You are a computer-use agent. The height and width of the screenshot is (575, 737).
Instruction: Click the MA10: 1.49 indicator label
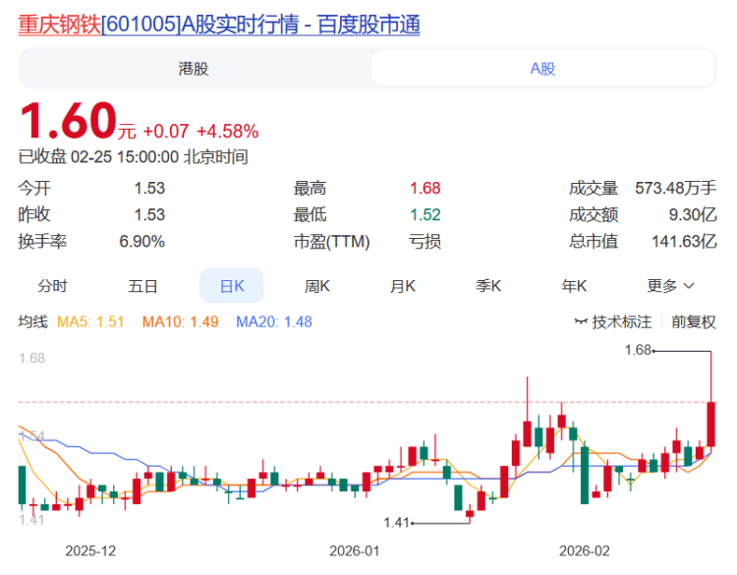tap(181, 322)
